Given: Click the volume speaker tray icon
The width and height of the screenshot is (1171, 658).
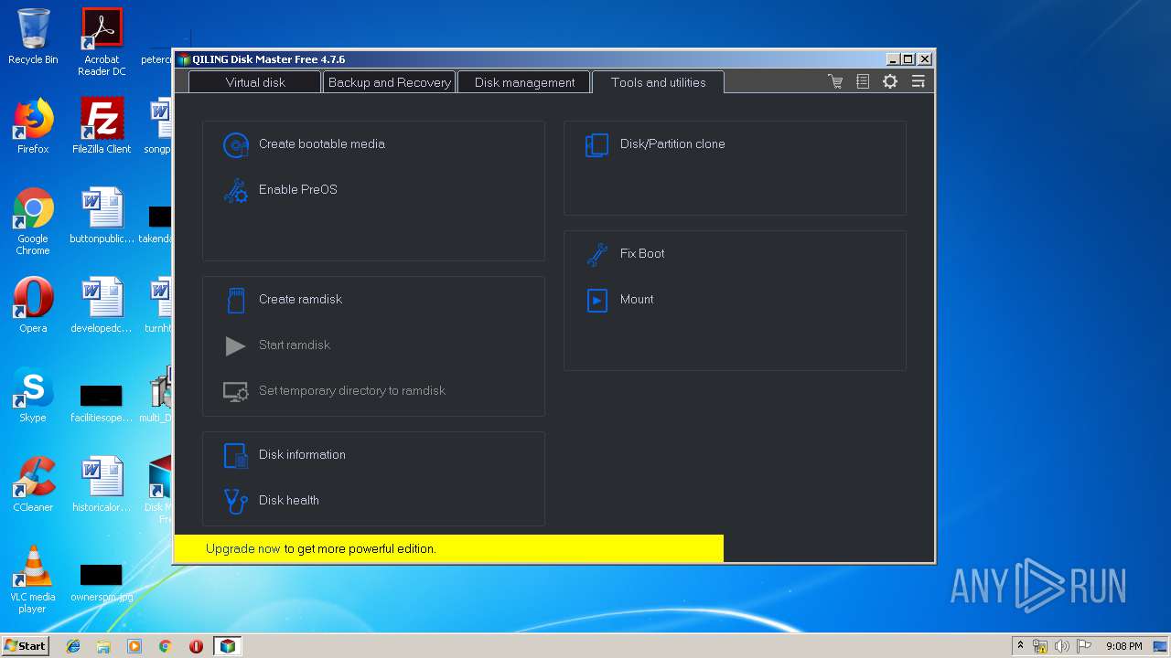Looking at the screenshot, I should [1062, 646].
